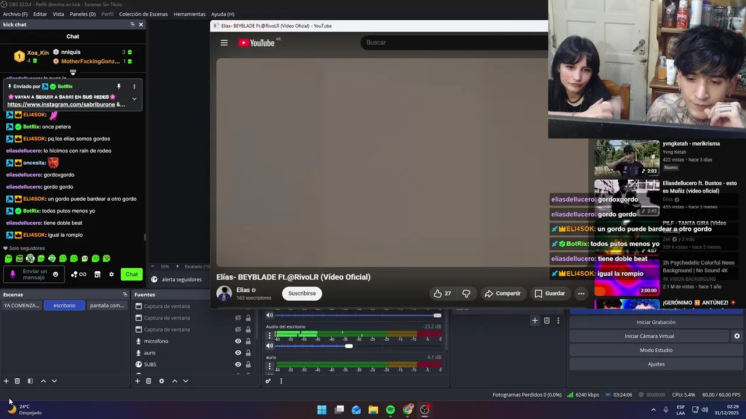Image resolution: width=746 pixels, height=419 pixels.
Task: Dislike the YouTube video
Action: point(466,293)
